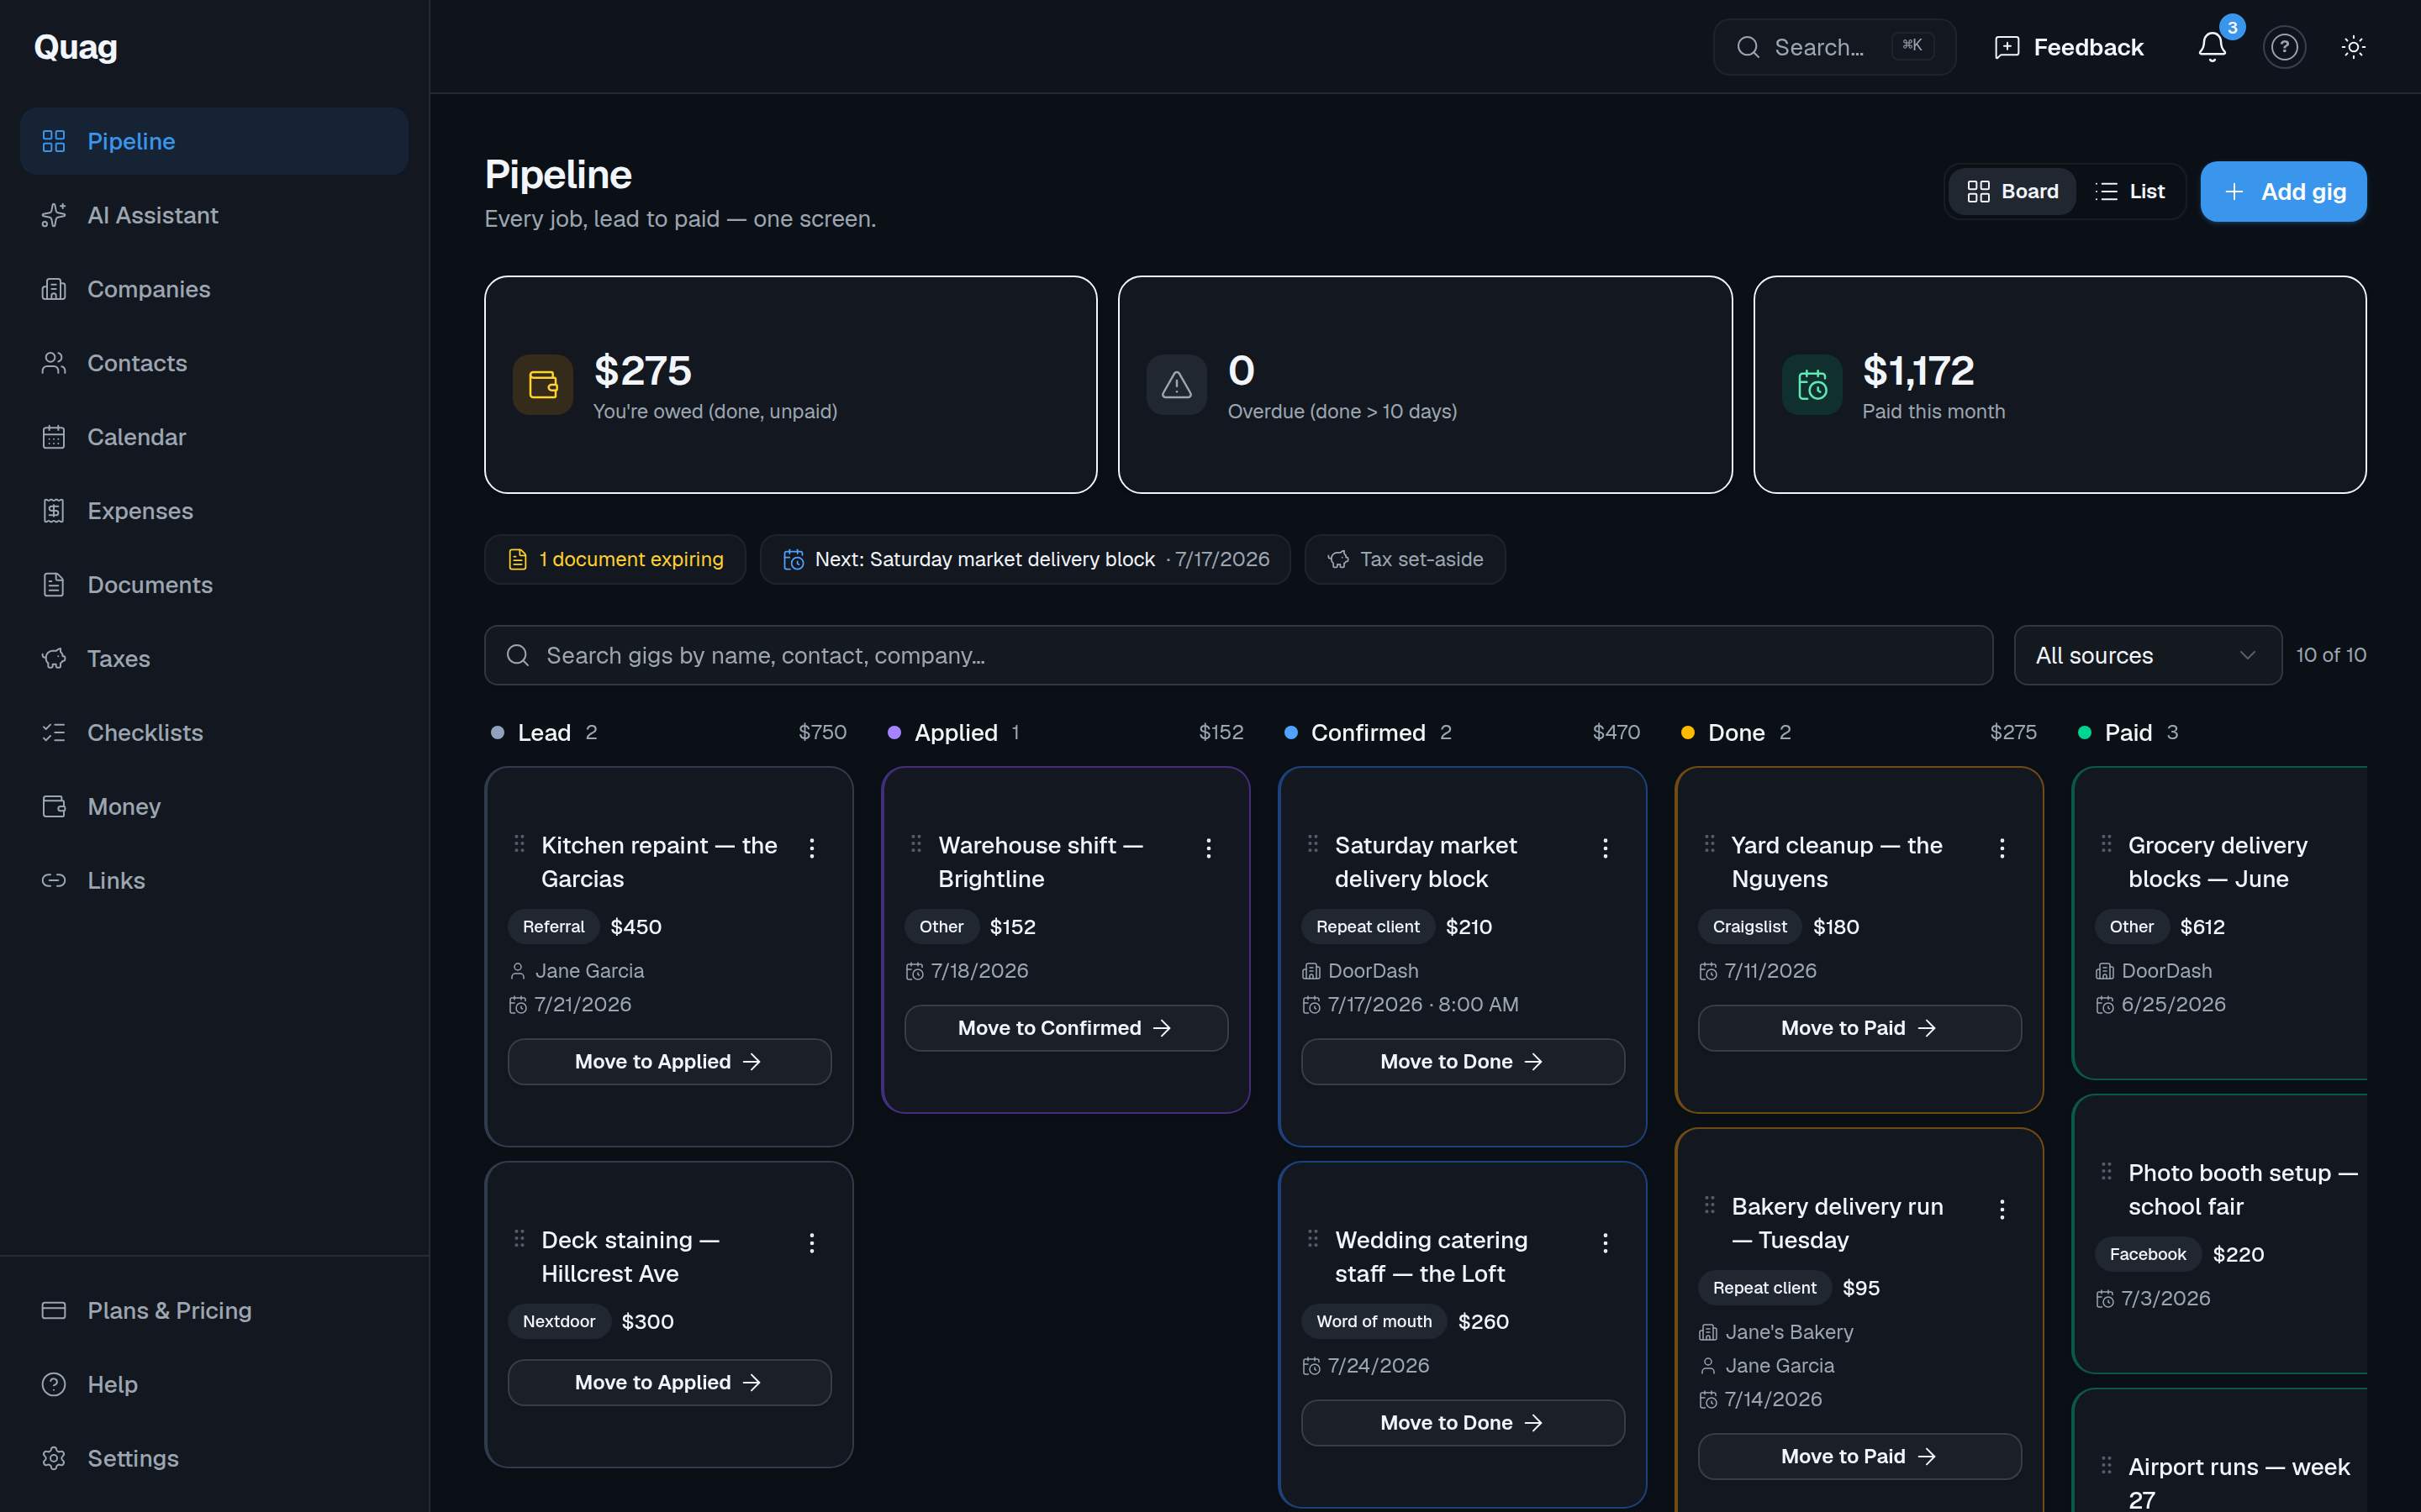Click the Links chain icon
The width and height of the screenshot is (2421, 1512).
coord(54,881)
